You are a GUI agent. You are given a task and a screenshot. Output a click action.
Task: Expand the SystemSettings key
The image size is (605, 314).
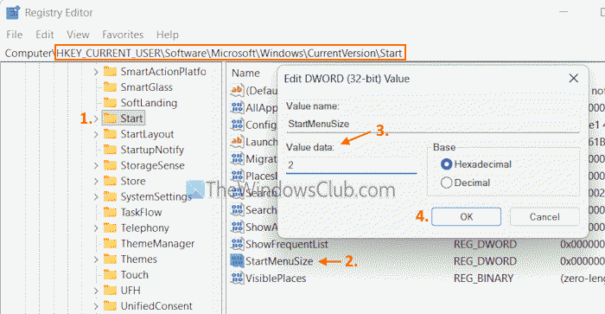(x=96, y=197)
